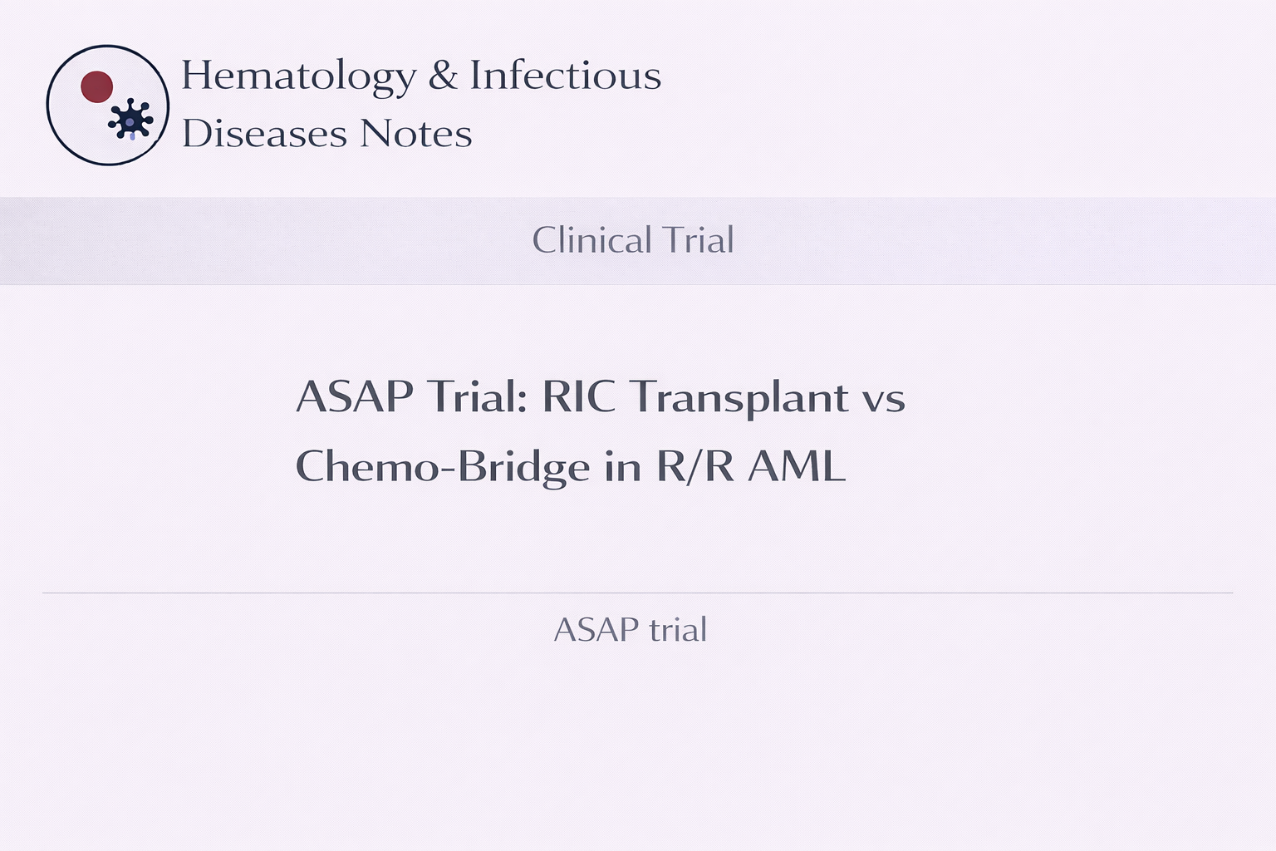Screen dimensions: 1276x851
Task: Click "Chemo-Bridge" in the headline
Action: click(443, 466)
